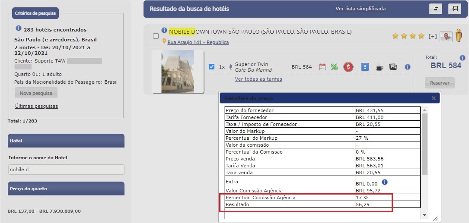This screenshot has height=223, width=469.
Task: Click the Percentual Comissão Agência label
Action: pyautogui.click(x=261, y=197)
